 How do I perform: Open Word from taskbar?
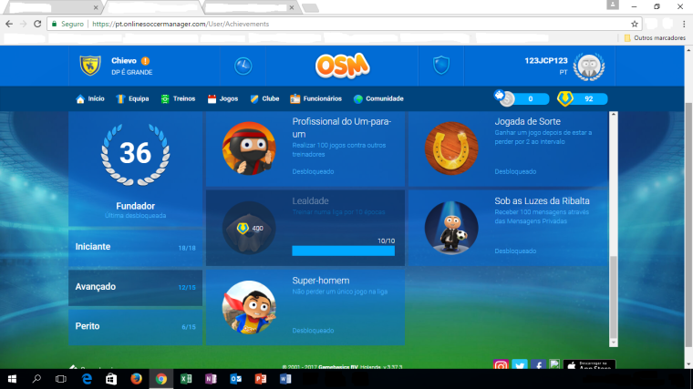point(285,379)
